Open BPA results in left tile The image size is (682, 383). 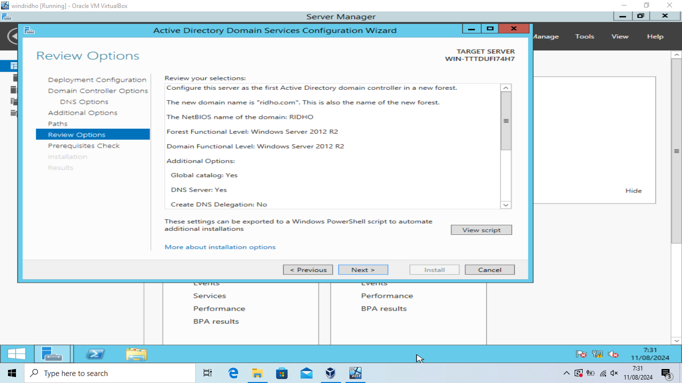click(x=216, y=322)
